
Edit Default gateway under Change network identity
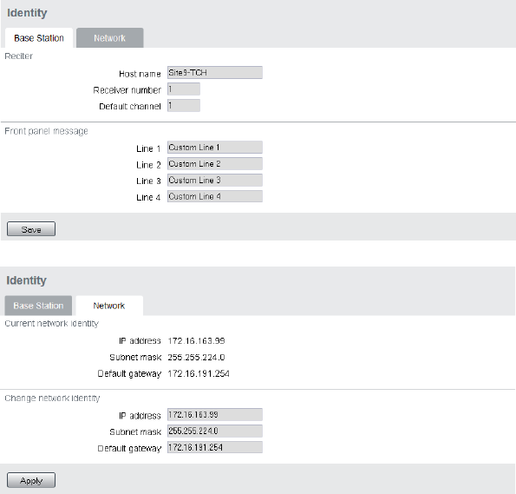[x=215, y=447]
